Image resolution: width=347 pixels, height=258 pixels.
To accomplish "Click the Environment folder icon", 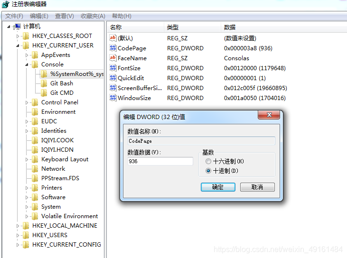I will pos(35,112).
